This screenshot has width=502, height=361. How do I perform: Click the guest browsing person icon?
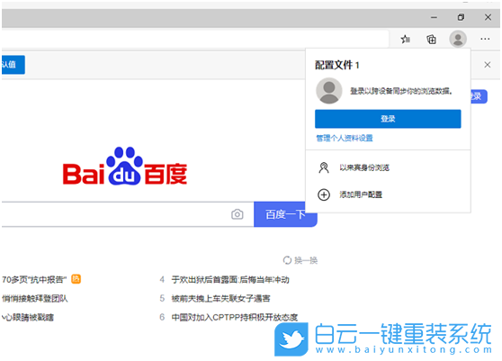pos(324,167)
